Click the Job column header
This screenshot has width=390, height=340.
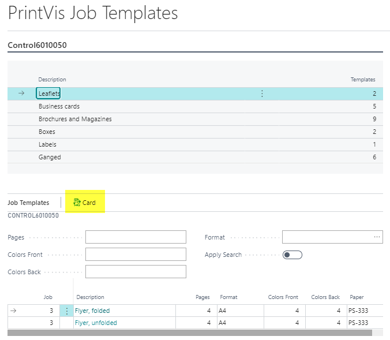48,297
